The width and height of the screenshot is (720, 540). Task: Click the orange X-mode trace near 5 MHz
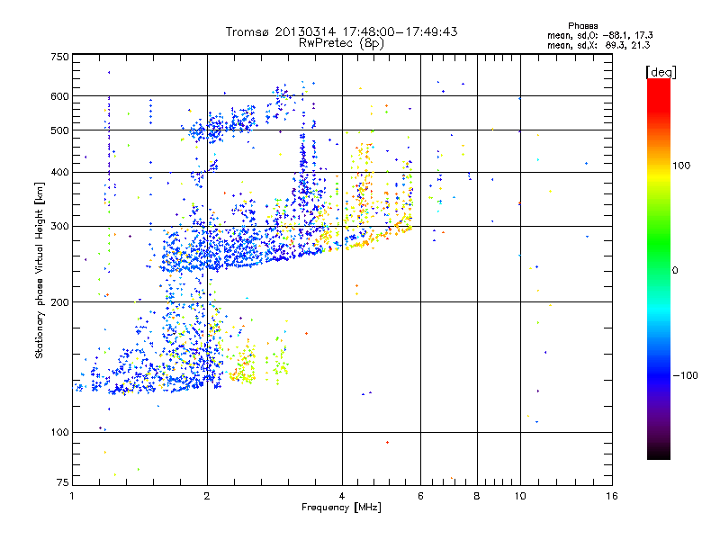[381, 236]
